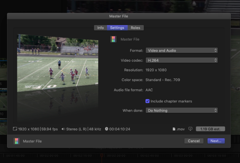
Task: Click the compatibility monitor icon
Action: (x=190, y=129)
